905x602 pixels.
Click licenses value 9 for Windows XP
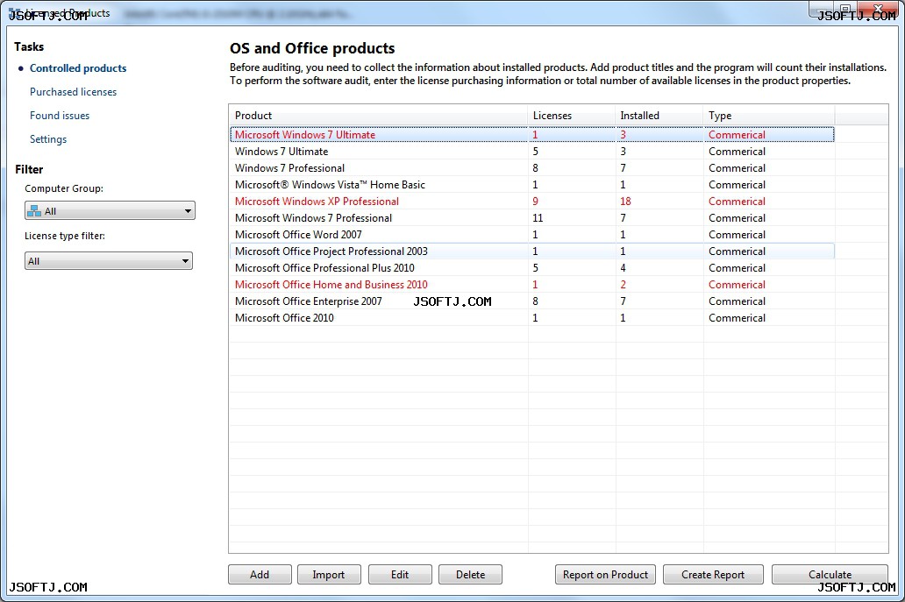click(x=535, y=202)
